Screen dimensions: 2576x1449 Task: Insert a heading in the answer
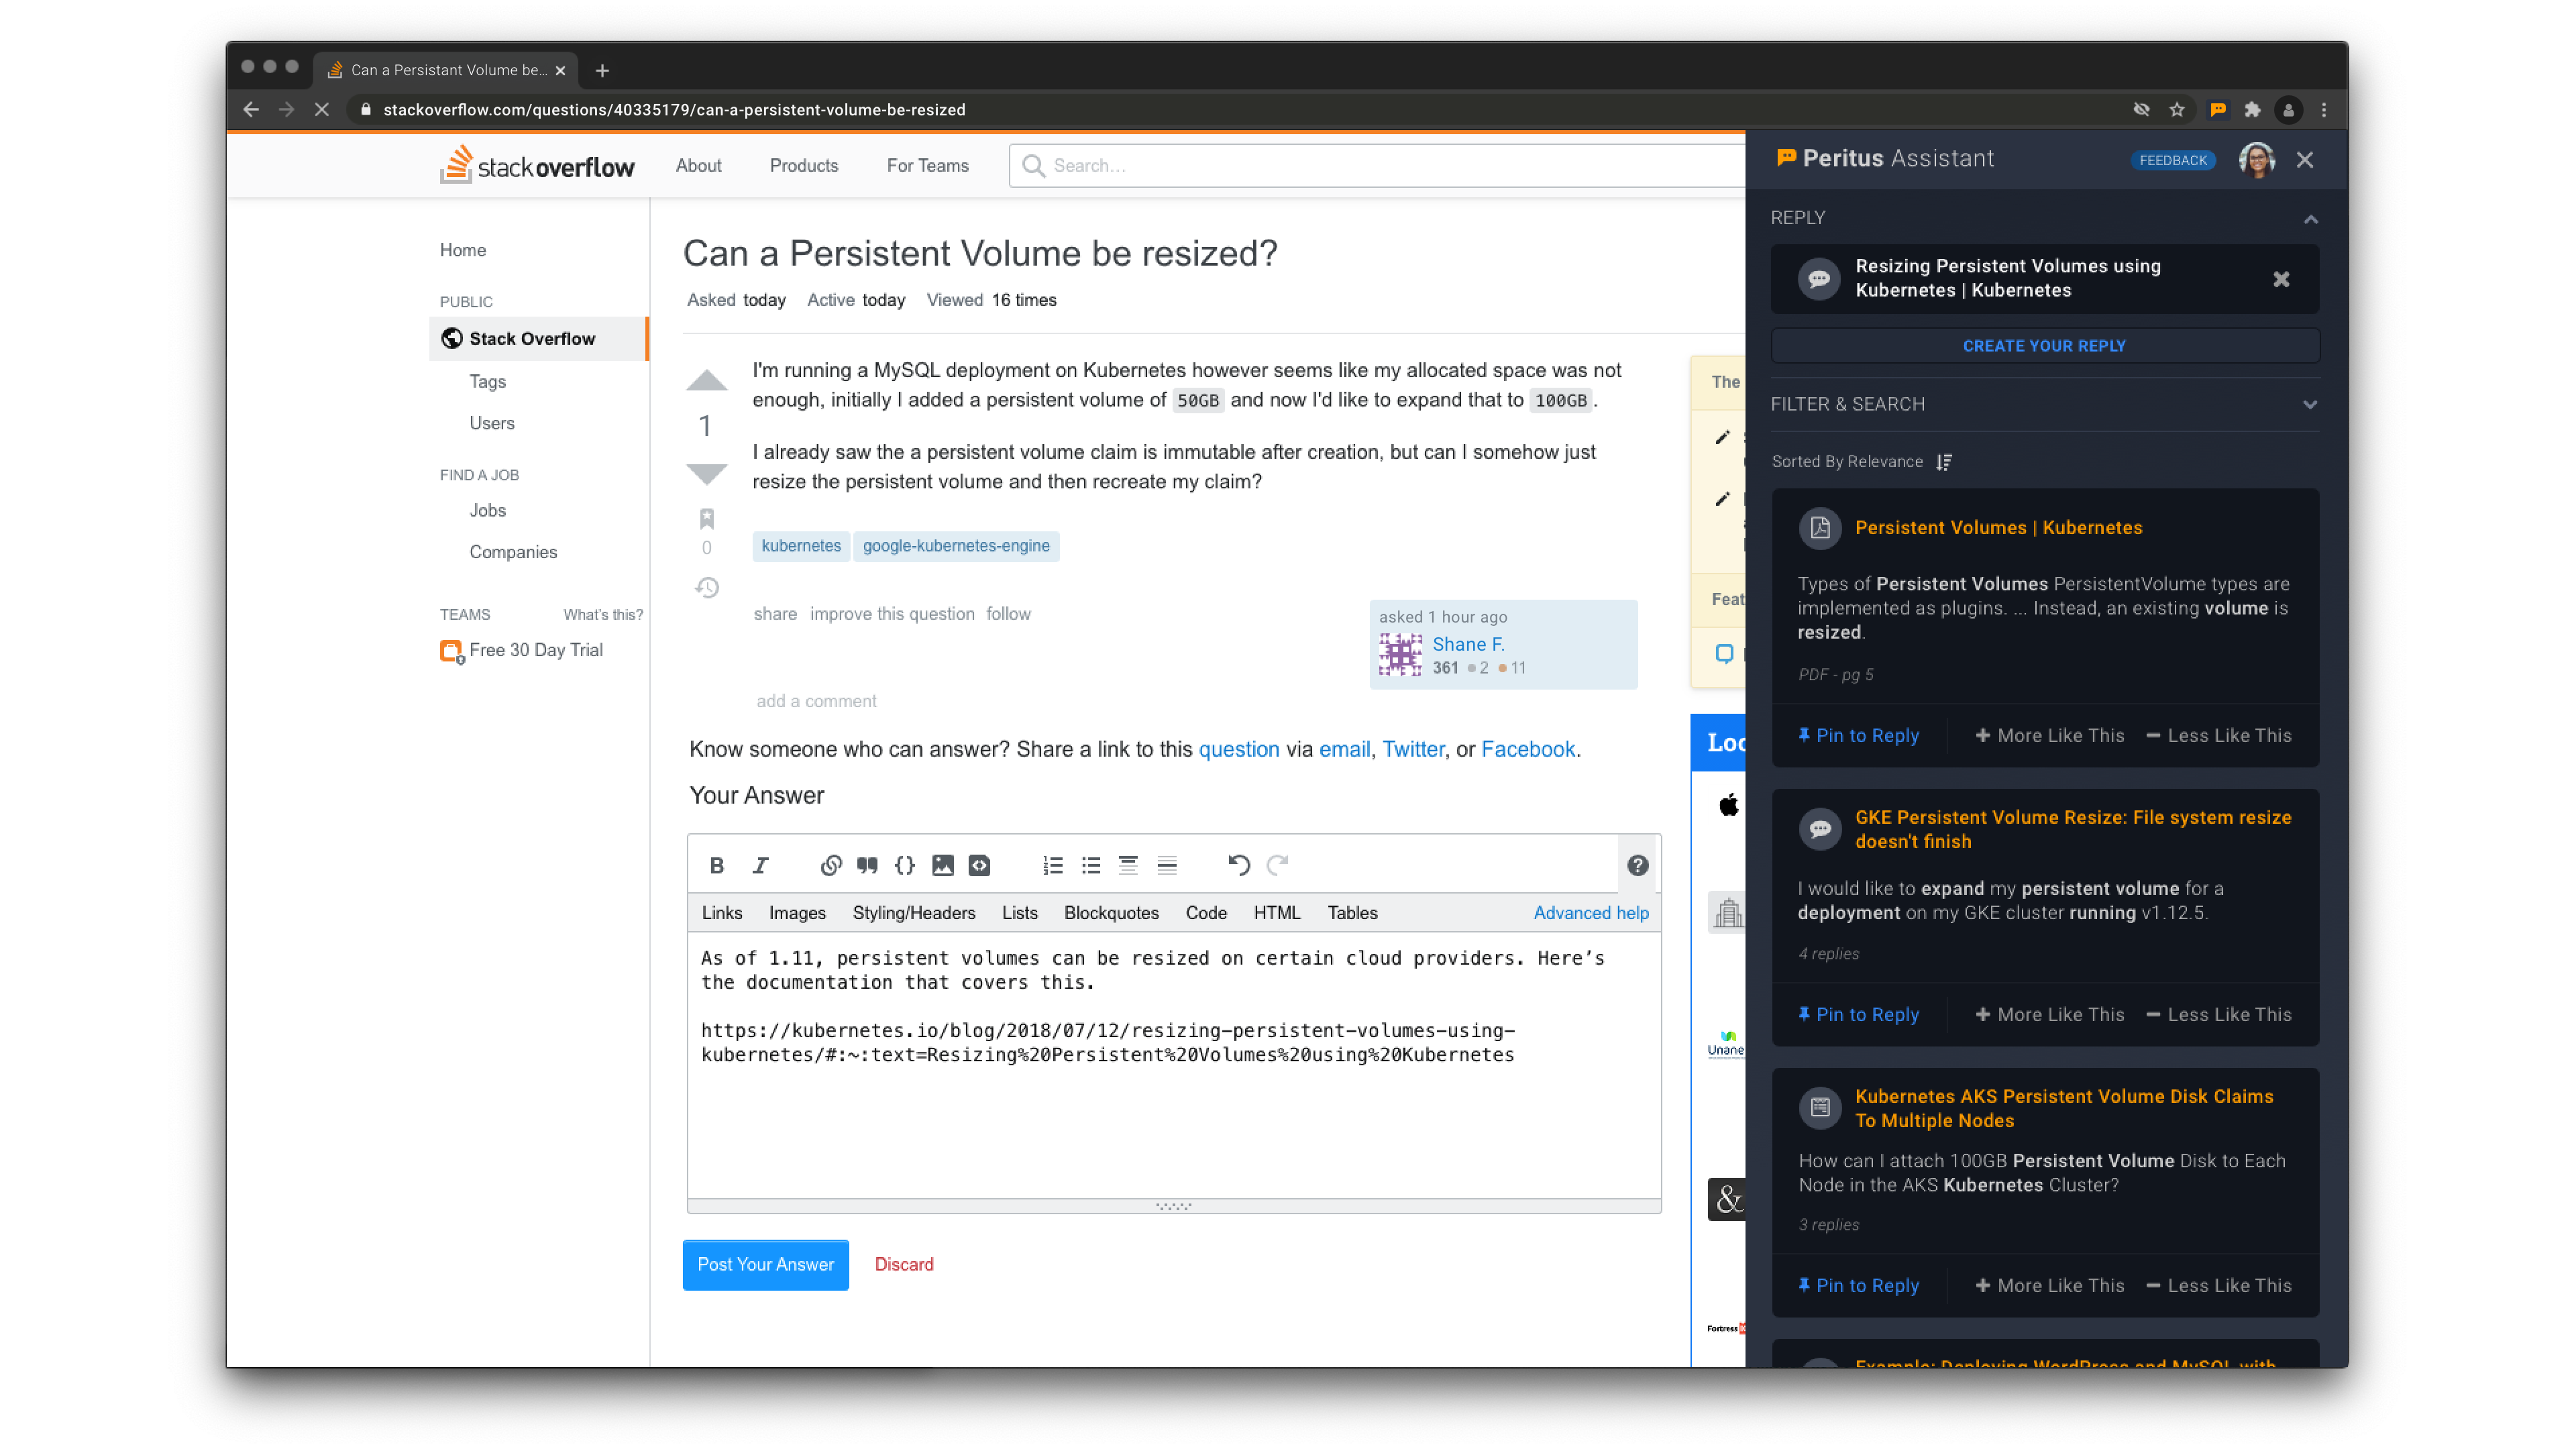click(x=1128, y=865)
